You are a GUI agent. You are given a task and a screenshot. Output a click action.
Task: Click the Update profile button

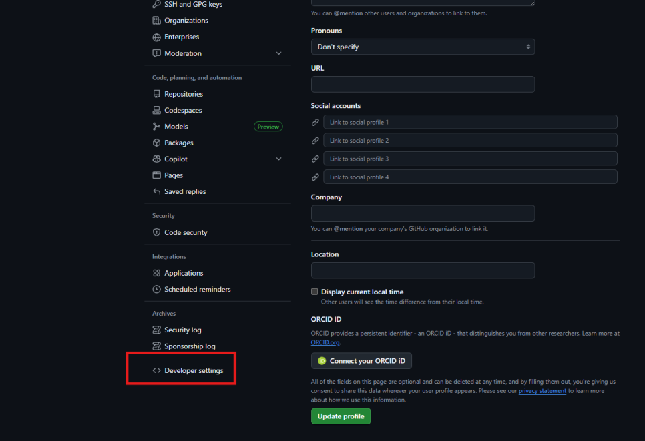pyautogui.click(x=341, y=416)
